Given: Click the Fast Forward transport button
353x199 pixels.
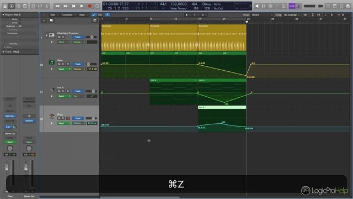Looking at the screenshot, I should (66, 6).
